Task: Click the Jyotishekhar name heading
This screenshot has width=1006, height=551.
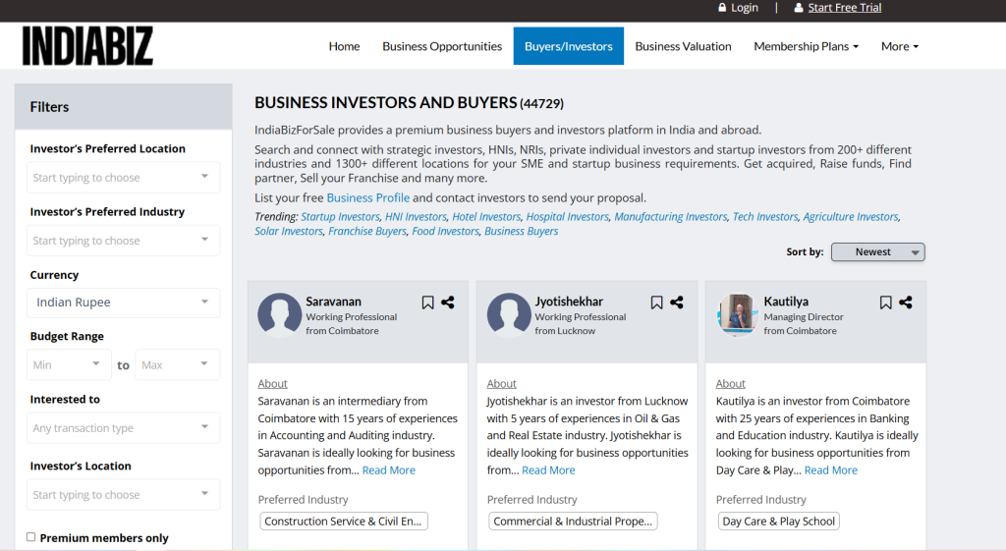Action: [x=569, y=302]
